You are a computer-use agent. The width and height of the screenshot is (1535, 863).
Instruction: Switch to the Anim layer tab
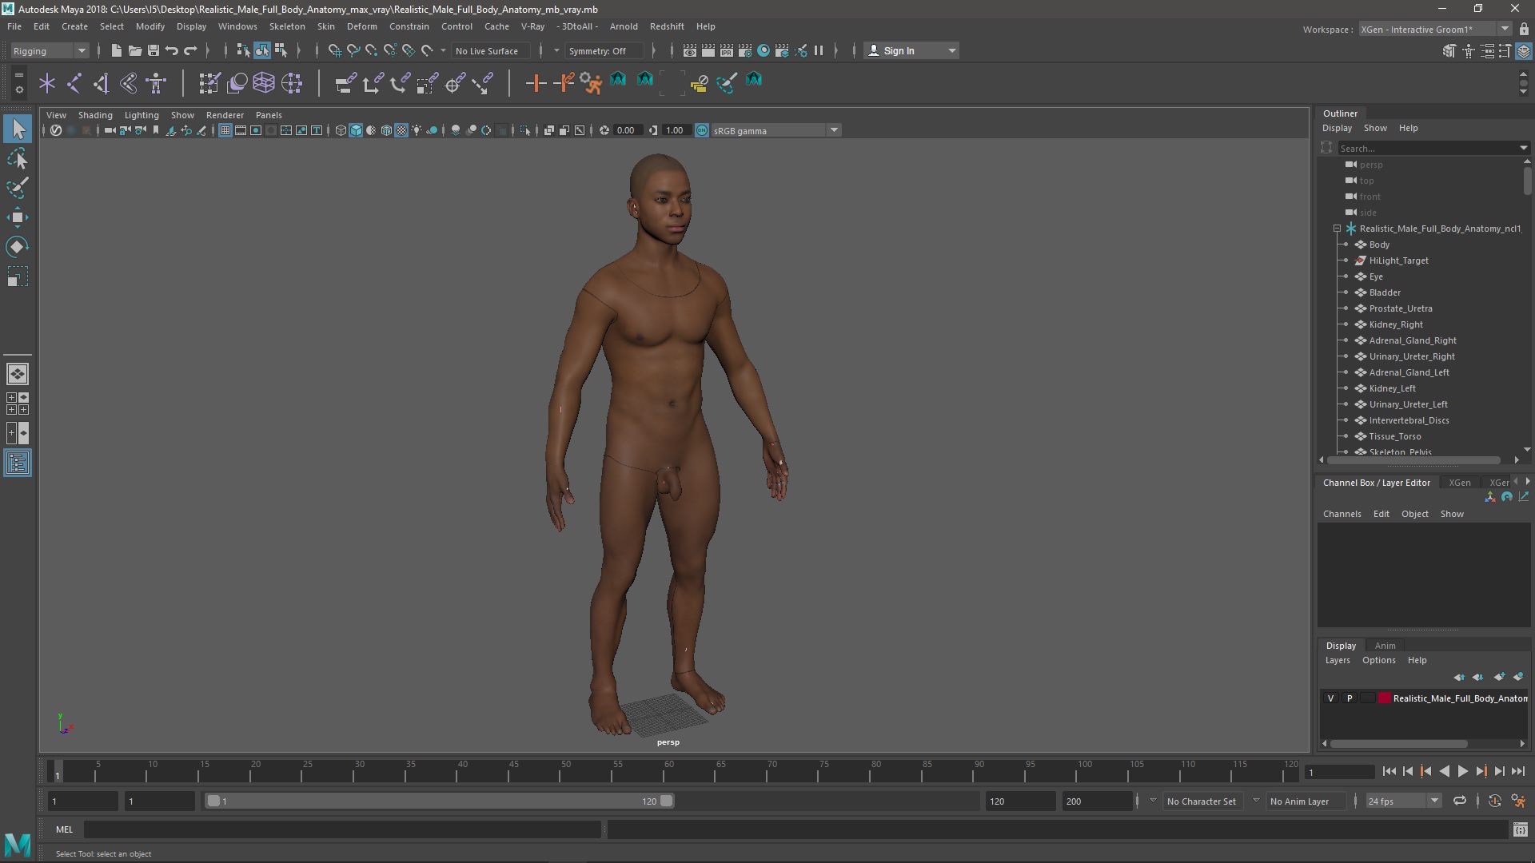[x=1385, y=646]
